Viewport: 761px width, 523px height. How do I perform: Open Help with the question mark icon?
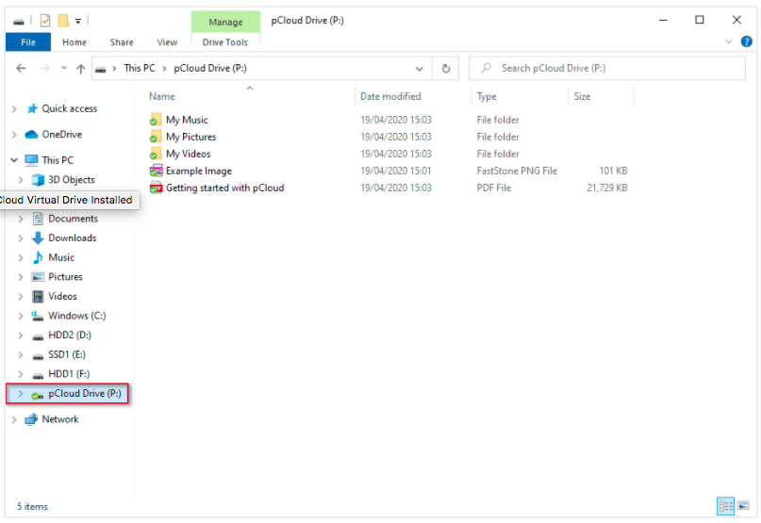pyautogui.click(x=747, y=41)
